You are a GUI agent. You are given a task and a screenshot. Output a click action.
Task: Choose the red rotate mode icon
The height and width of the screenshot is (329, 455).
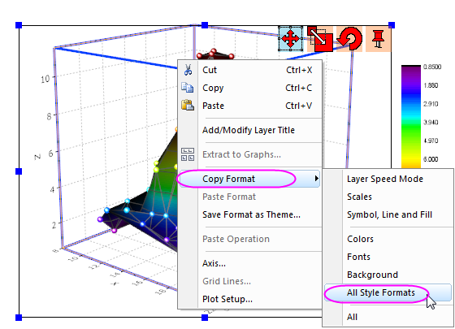(x=349, y=39)
